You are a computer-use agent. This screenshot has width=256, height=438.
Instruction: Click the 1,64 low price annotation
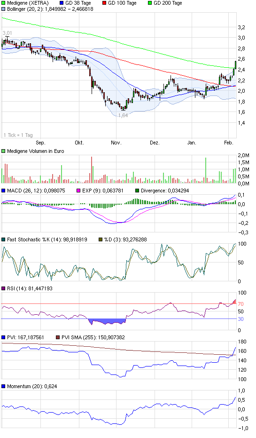tap(123, 115)
